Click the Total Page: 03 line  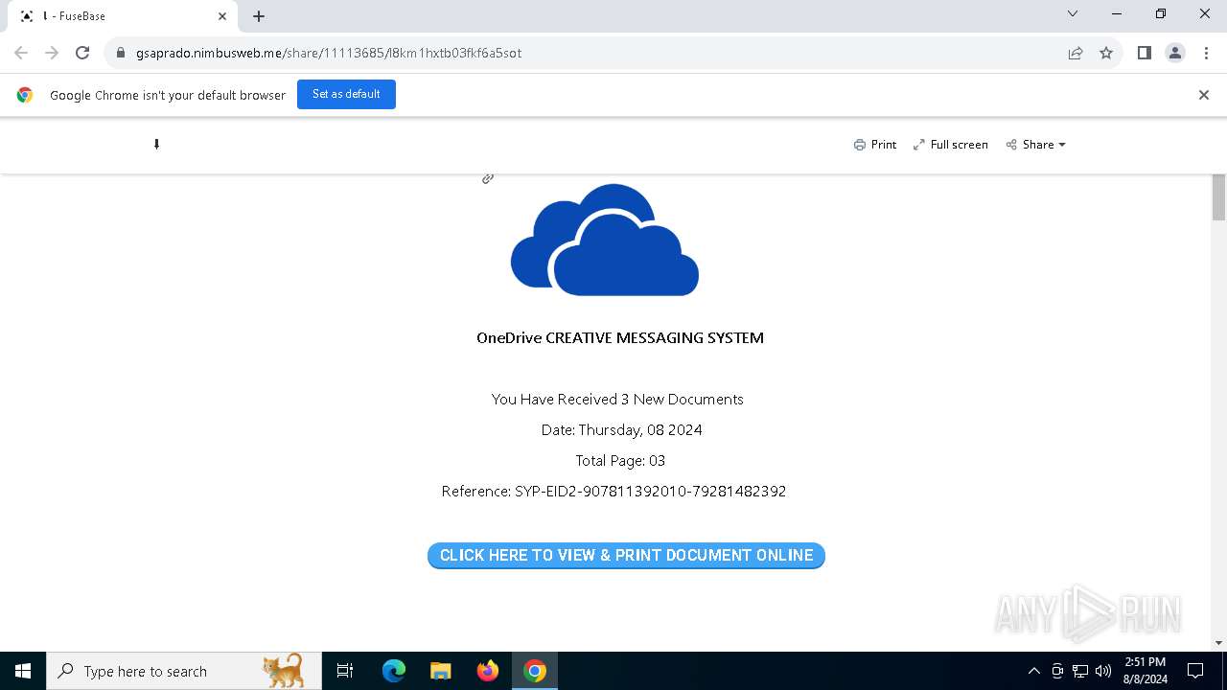620,460
